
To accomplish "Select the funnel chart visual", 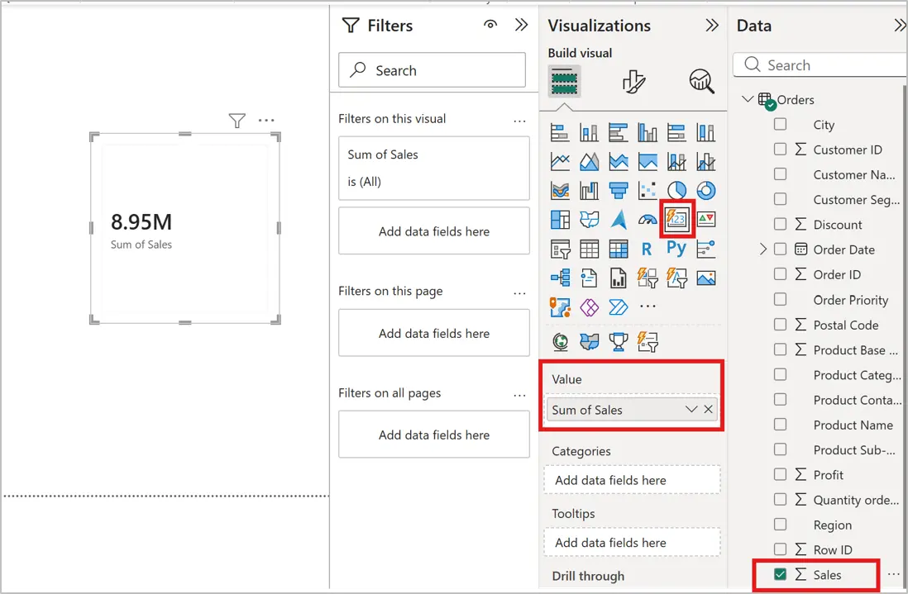I will pyautogui.click(x=619, y=190).
